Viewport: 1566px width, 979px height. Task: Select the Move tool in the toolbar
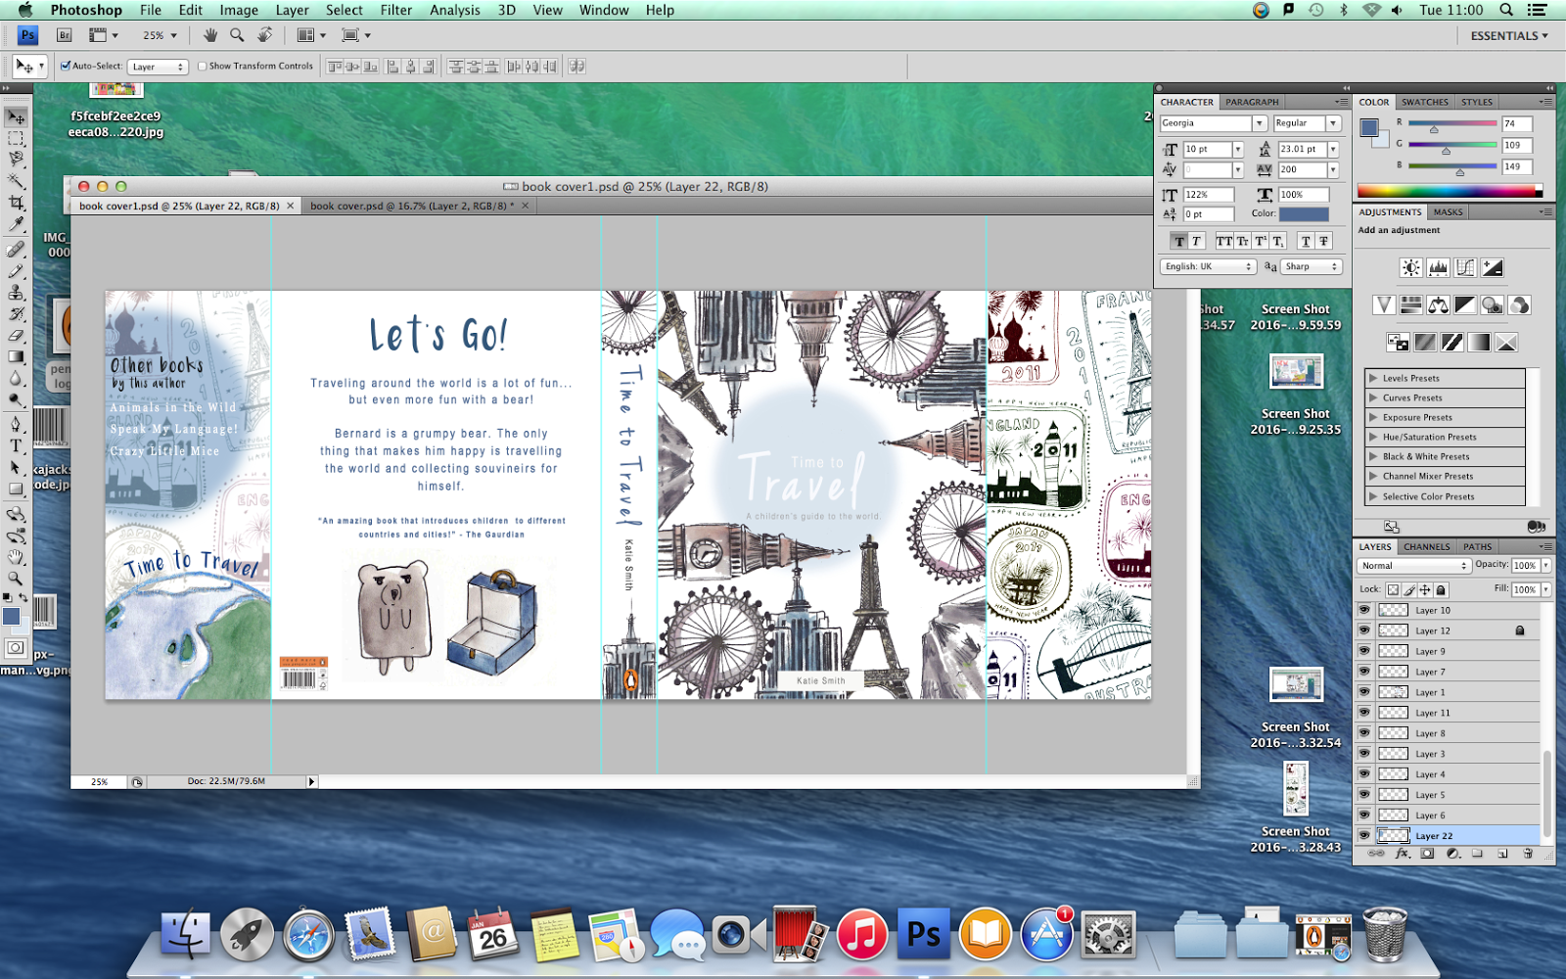pos(17,116)
